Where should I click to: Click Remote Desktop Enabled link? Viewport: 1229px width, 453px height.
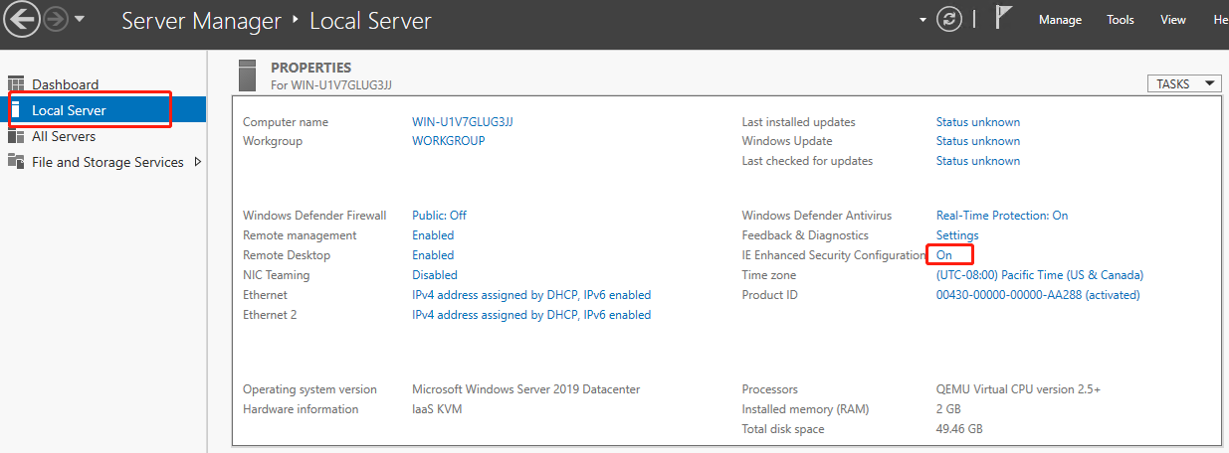pyautogui.click(x=433, y=255)
